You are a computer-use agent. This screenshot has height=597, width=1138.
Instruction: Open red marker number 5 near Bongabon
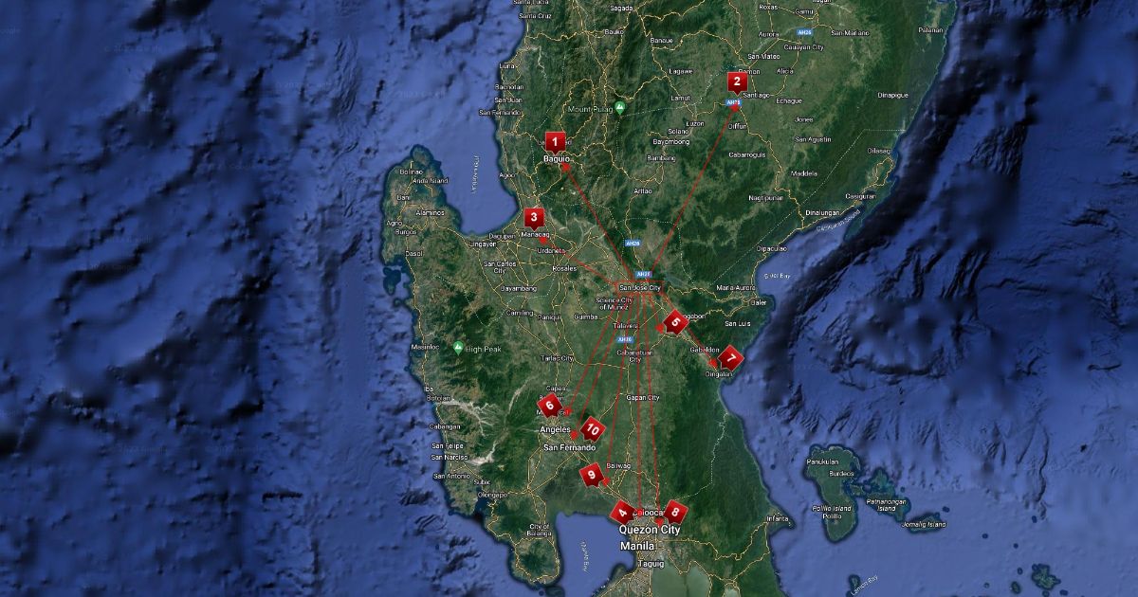point(674,321)
